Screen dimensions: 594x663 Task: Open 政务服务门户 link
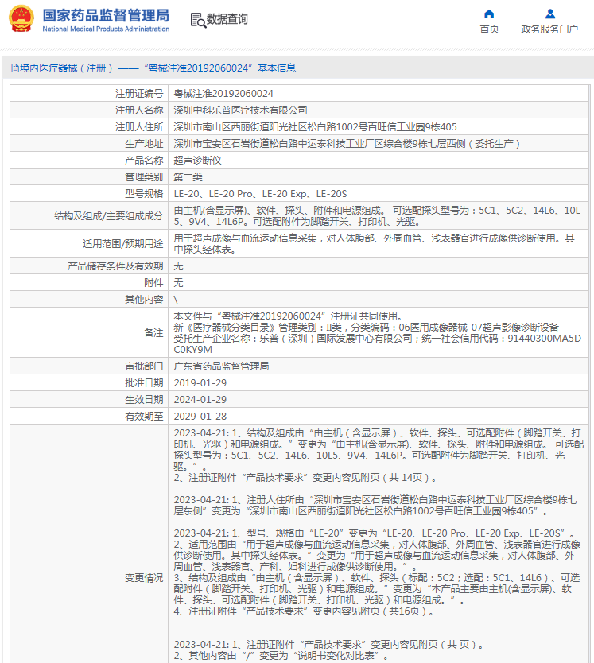(549, 29)
